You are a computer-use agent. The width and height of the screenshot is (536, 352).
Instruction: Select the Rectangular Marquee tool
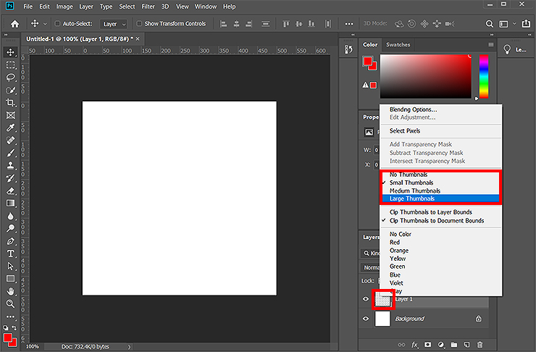point(11,65)
